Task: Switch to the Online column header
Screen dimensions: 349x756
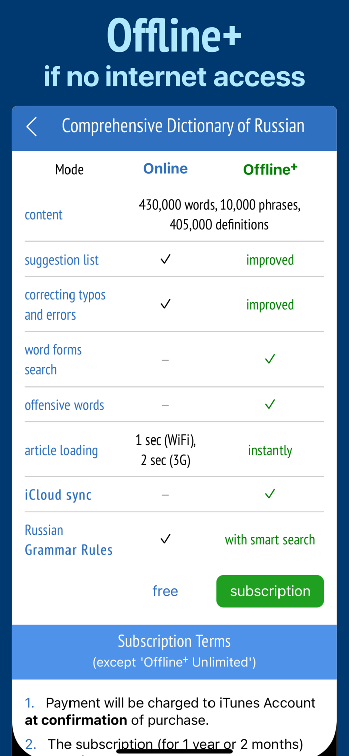Action: pyautogui.click(x=165, y=168)
